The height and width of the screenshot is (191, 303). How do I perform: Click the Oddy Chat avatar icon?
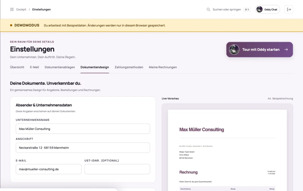point(259,9)
